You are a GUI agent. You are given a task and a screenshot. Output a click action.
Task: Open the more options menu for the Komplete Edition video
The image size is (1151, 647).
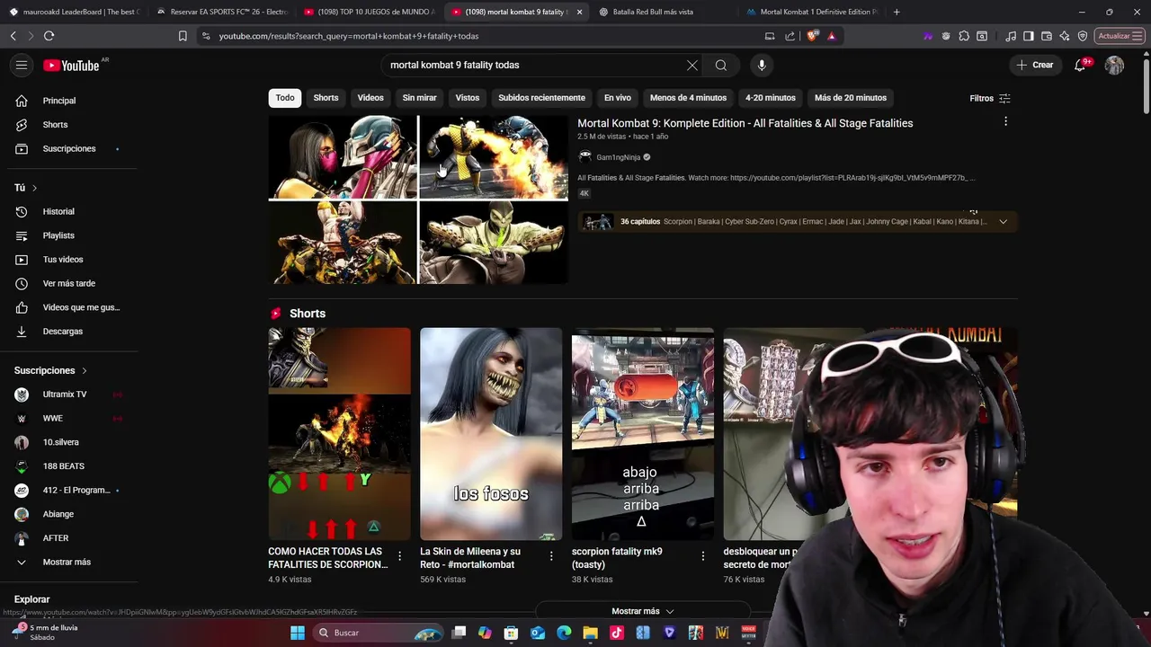click(1005, 121)
